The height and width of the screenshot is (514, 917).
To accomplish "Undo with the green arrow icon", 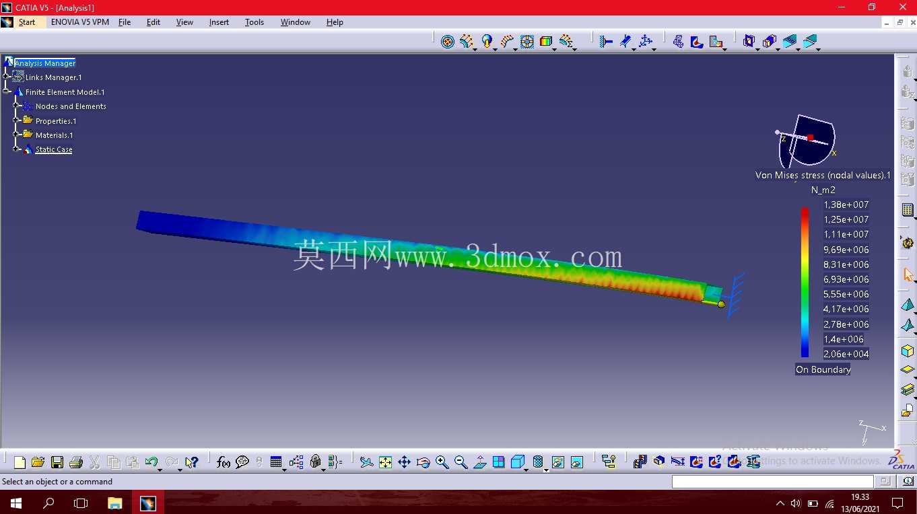I will tap(151, 462).
